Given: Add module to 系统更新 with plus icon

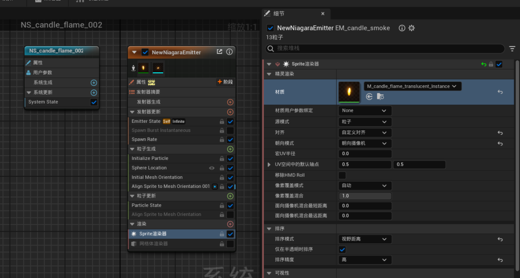Looking at the screenshot, I should click(94, 93).
